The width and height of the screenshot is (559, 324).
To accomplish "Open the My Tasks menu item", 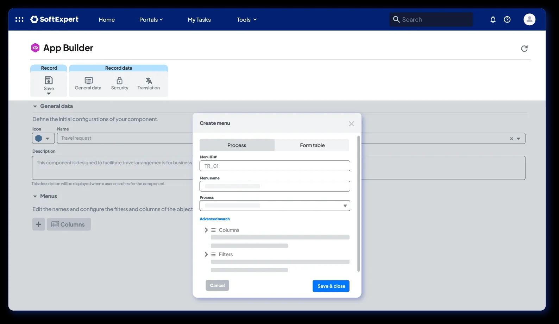I will (199, 20).
